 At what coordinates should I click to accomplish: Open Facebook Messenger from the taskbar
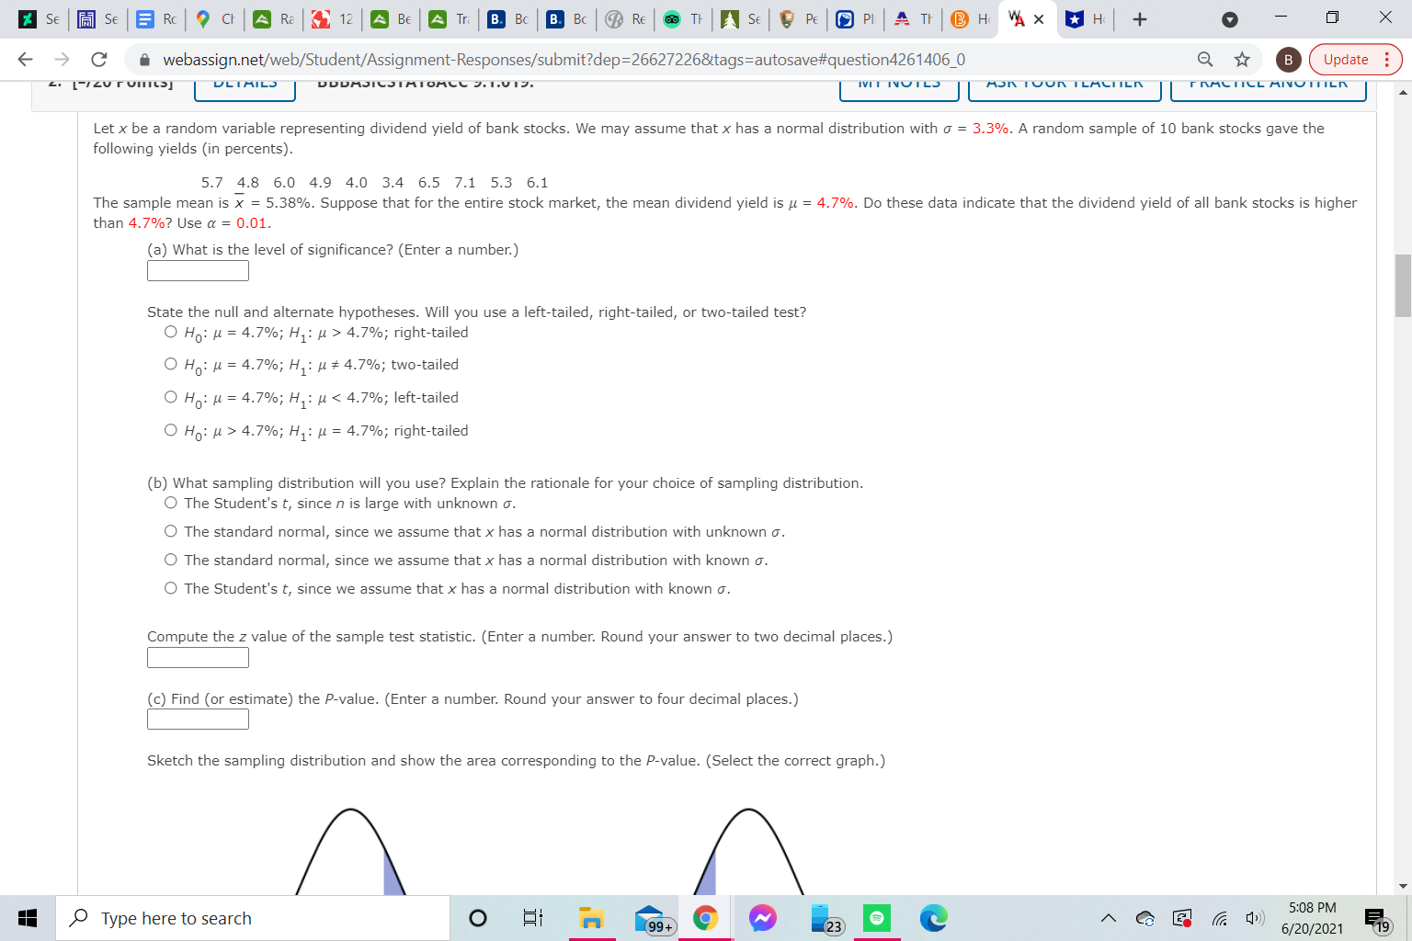(x=762, y=917)
